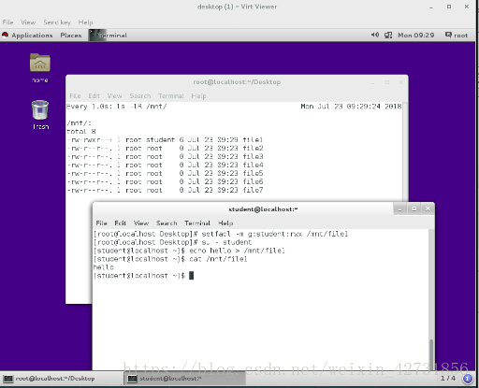Open File menu in student terminal
Viewport: 479px width, 388px height.
(101, 223)
